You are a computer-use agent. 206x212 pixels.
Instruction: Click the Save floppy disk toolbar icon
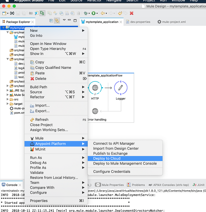tap(18, 13)
